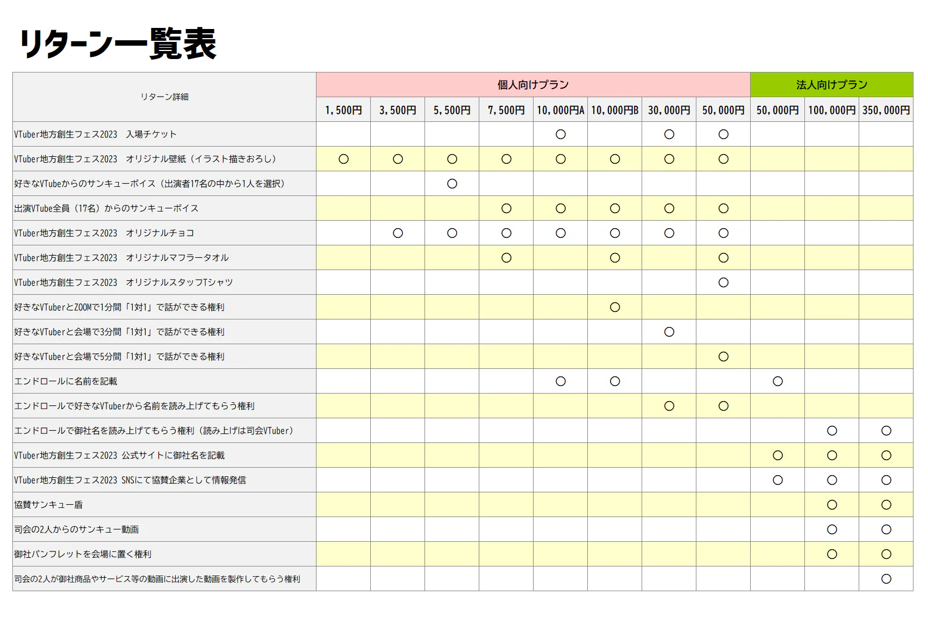Click 入場チケット circle under 10,000円A
928x618 pixels.
(x=560, y=134)
